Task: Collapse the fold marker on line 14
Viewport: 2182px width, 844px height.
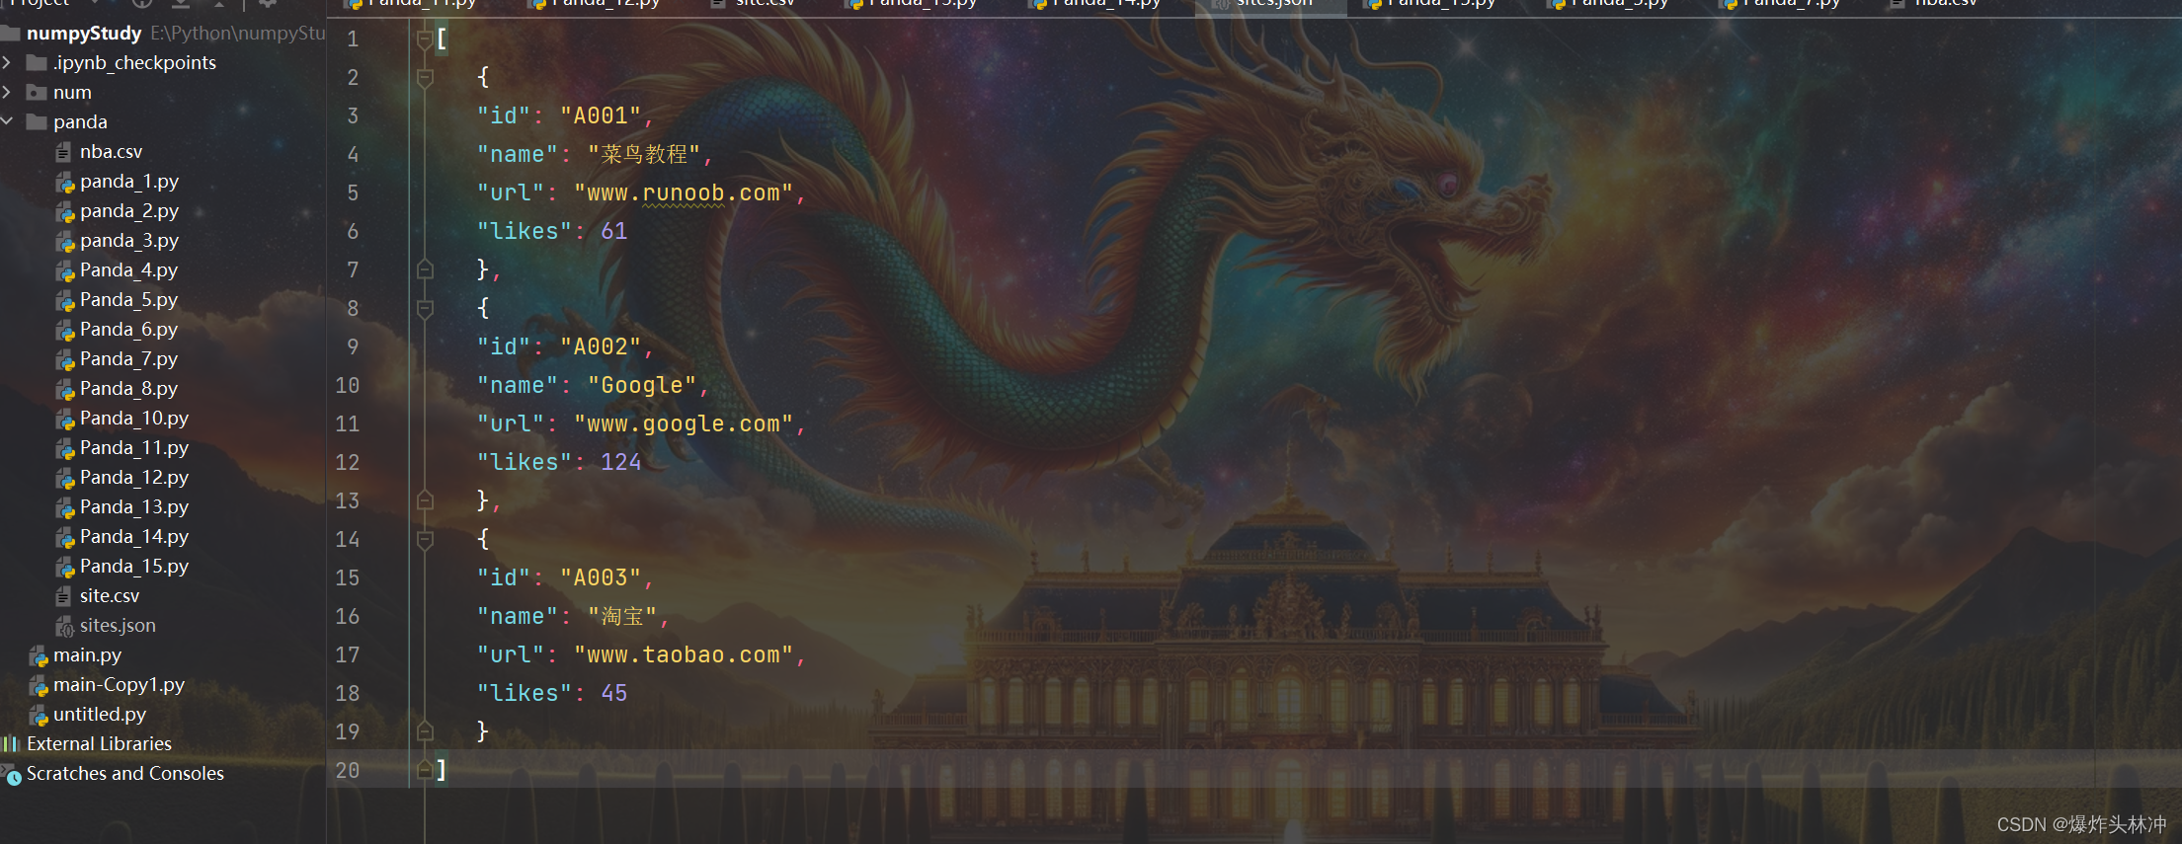Action: [425, 540]
